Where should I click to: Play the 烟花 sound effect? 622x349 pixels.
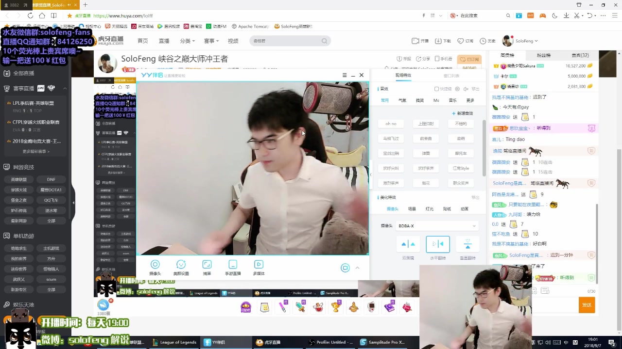[x=426, y=183]
